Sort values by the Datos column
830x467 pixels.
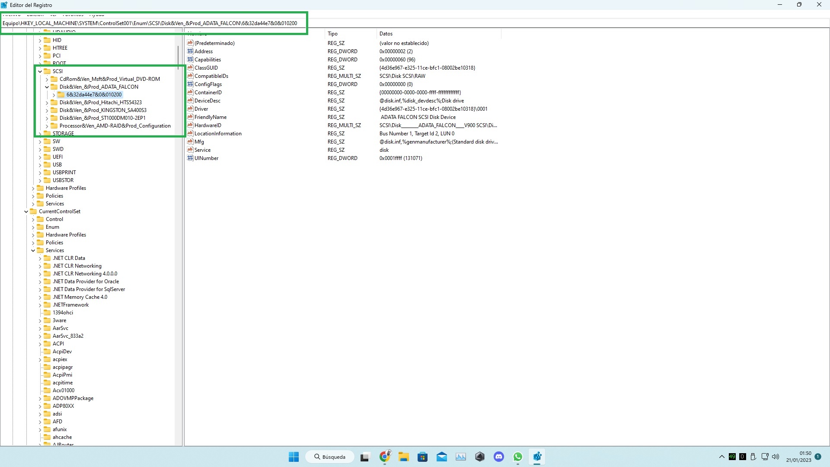[438, 33]
